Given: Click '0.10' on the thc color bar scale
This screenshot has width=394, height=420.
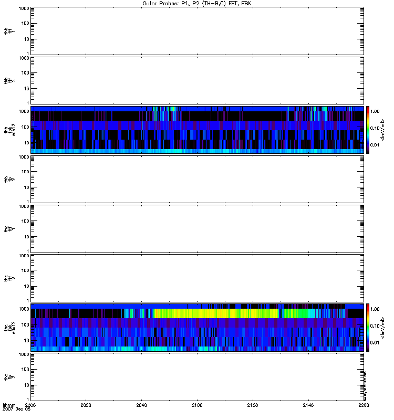Looking at the screenshot, I should point(375,325).
